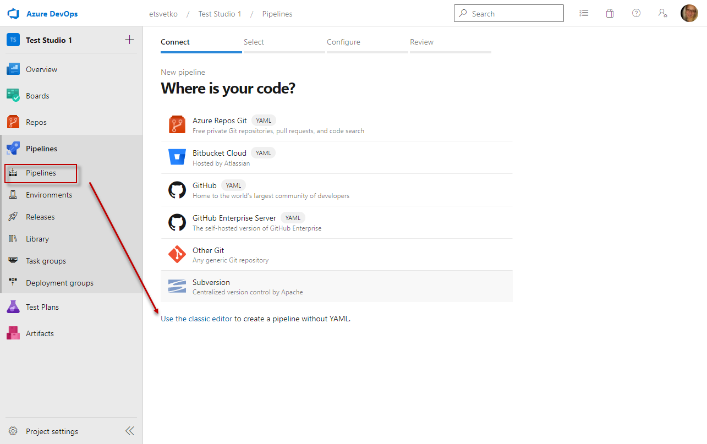Click the Azure DevOps logo icon
This screenshot has height=444, width=707.
(13, 14)
